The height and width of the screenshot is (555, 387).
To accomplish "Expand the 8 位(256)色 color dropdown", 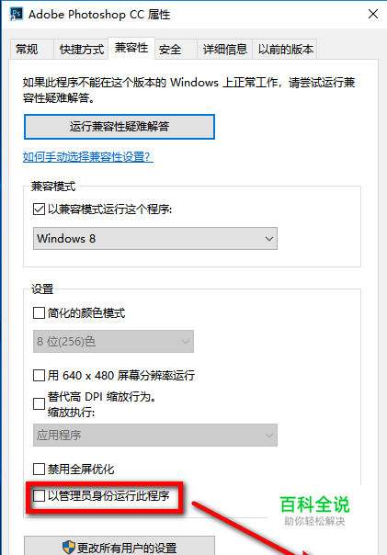I will [x=113, y=341].
